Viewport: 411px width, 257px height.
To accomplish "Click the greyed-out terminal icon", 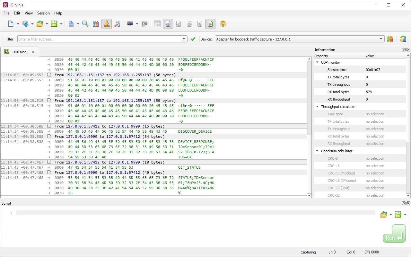I will (144, 24).
